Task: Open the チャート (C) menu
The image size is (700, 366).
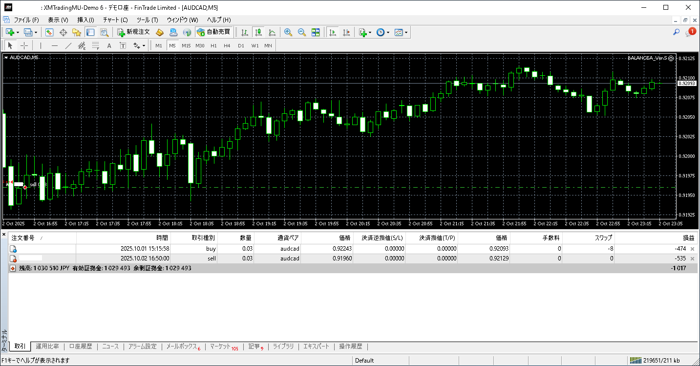Action: 115,20
